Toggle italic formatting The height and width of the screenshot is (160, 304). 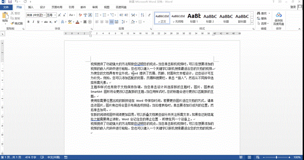click(x=33, y=22)
